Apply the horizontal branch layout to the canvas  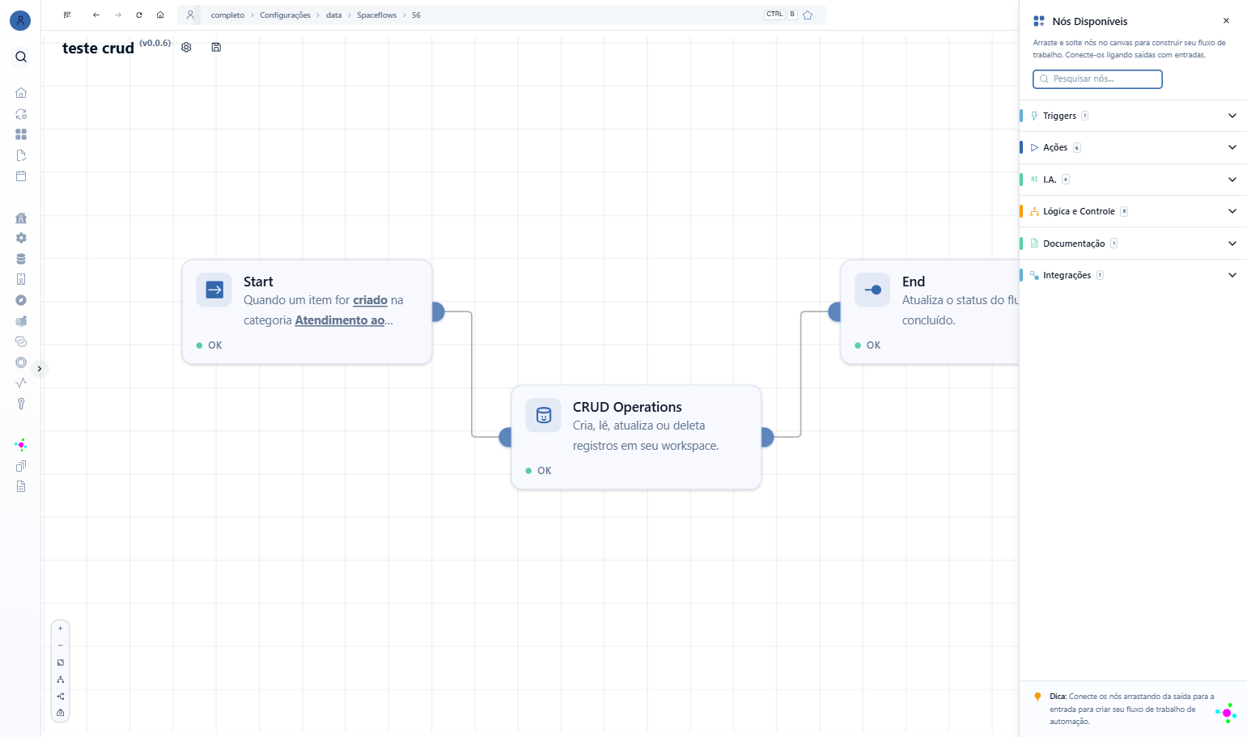tap(60, 697)
